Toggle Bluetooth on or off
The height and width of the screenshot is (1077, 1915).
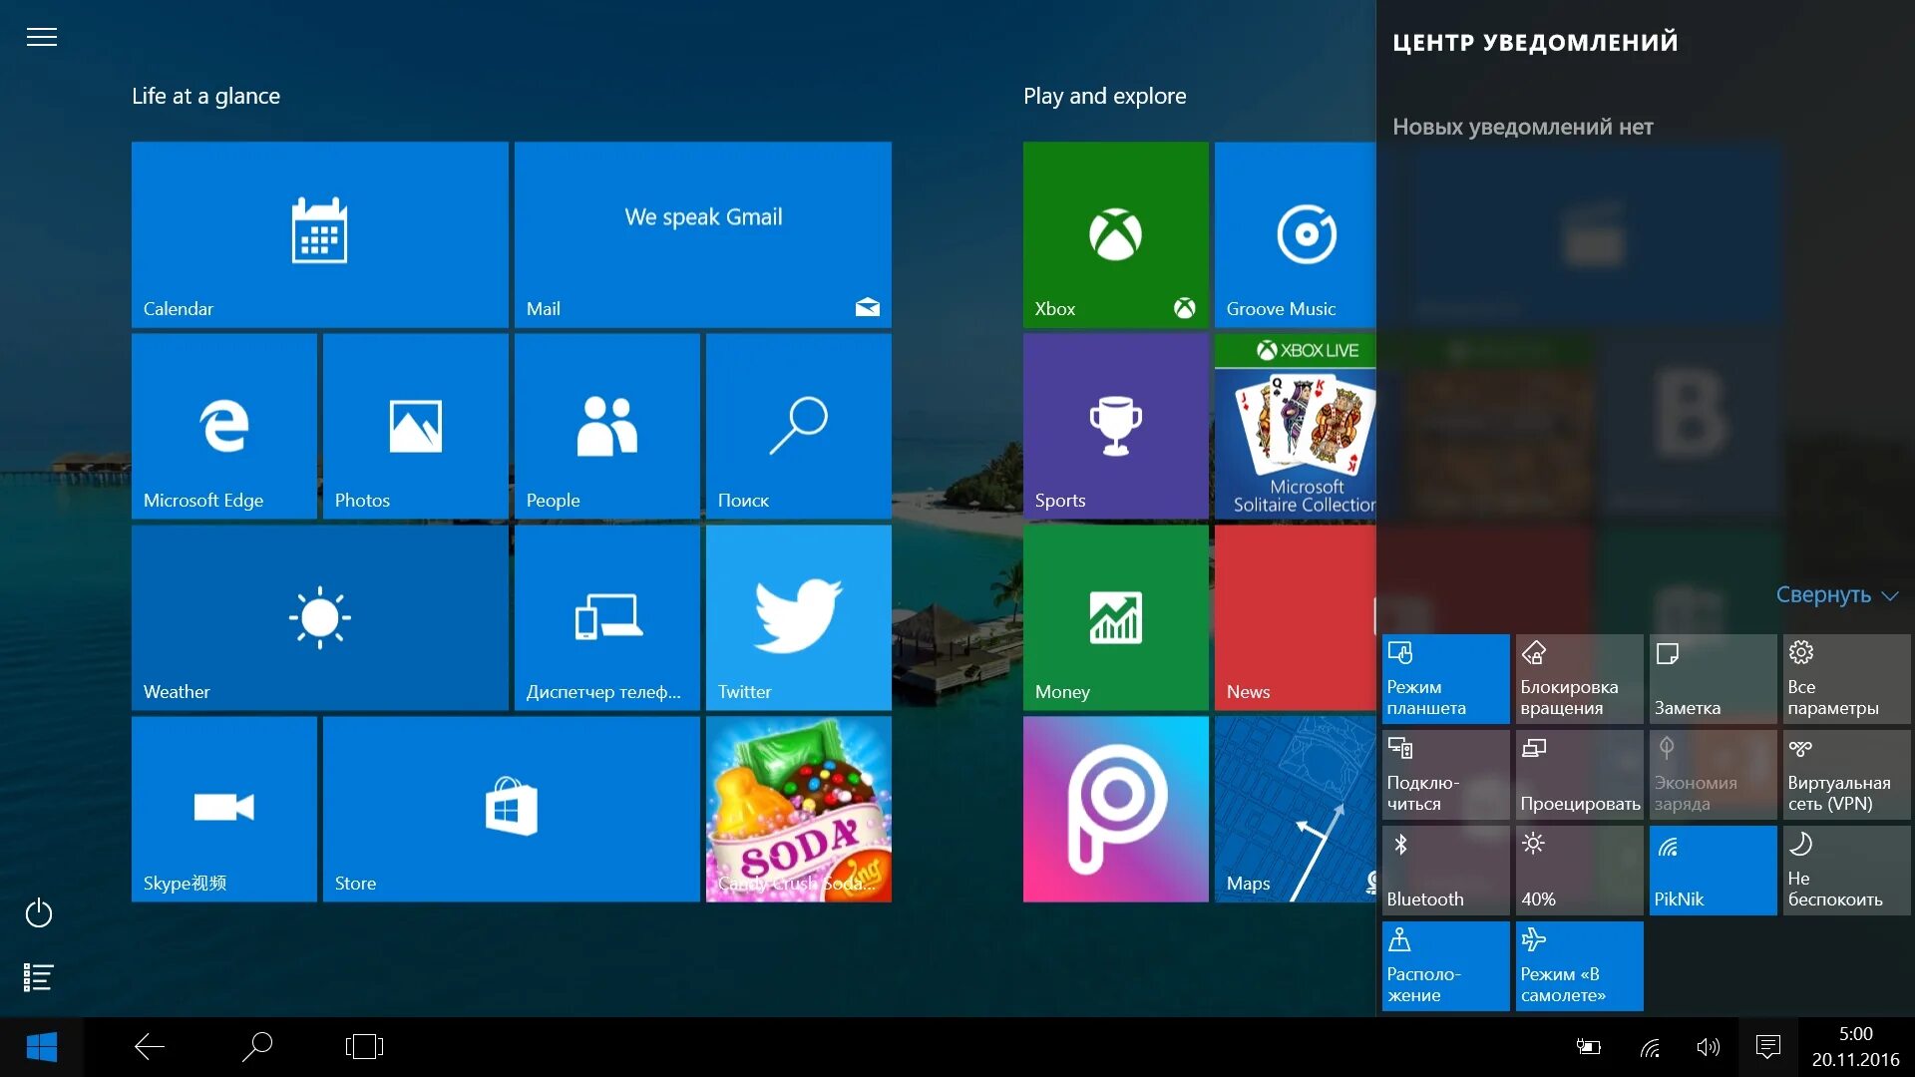click(1444, 867)
